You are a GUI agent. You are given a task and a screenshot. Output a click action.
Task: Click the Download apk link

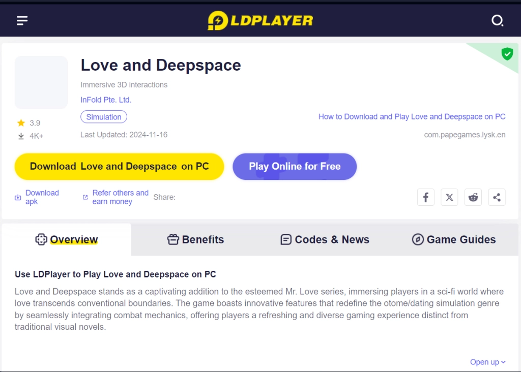click(42, 197)
